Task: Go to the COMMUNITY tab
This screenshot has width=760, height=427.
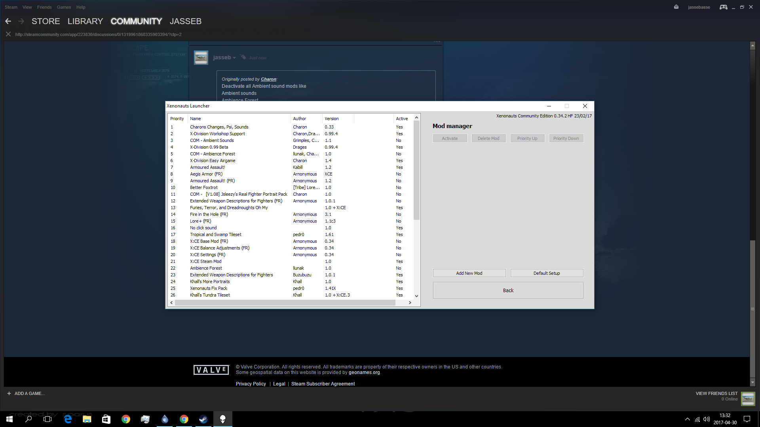Action: pos(136,21)
